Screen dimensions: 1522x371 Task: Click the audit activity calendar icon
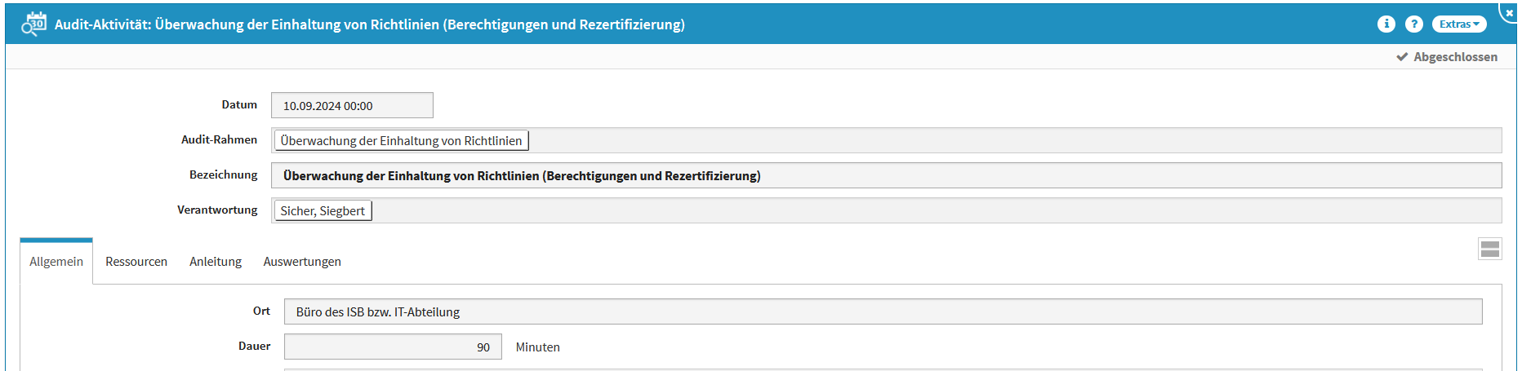pos(33,24)
